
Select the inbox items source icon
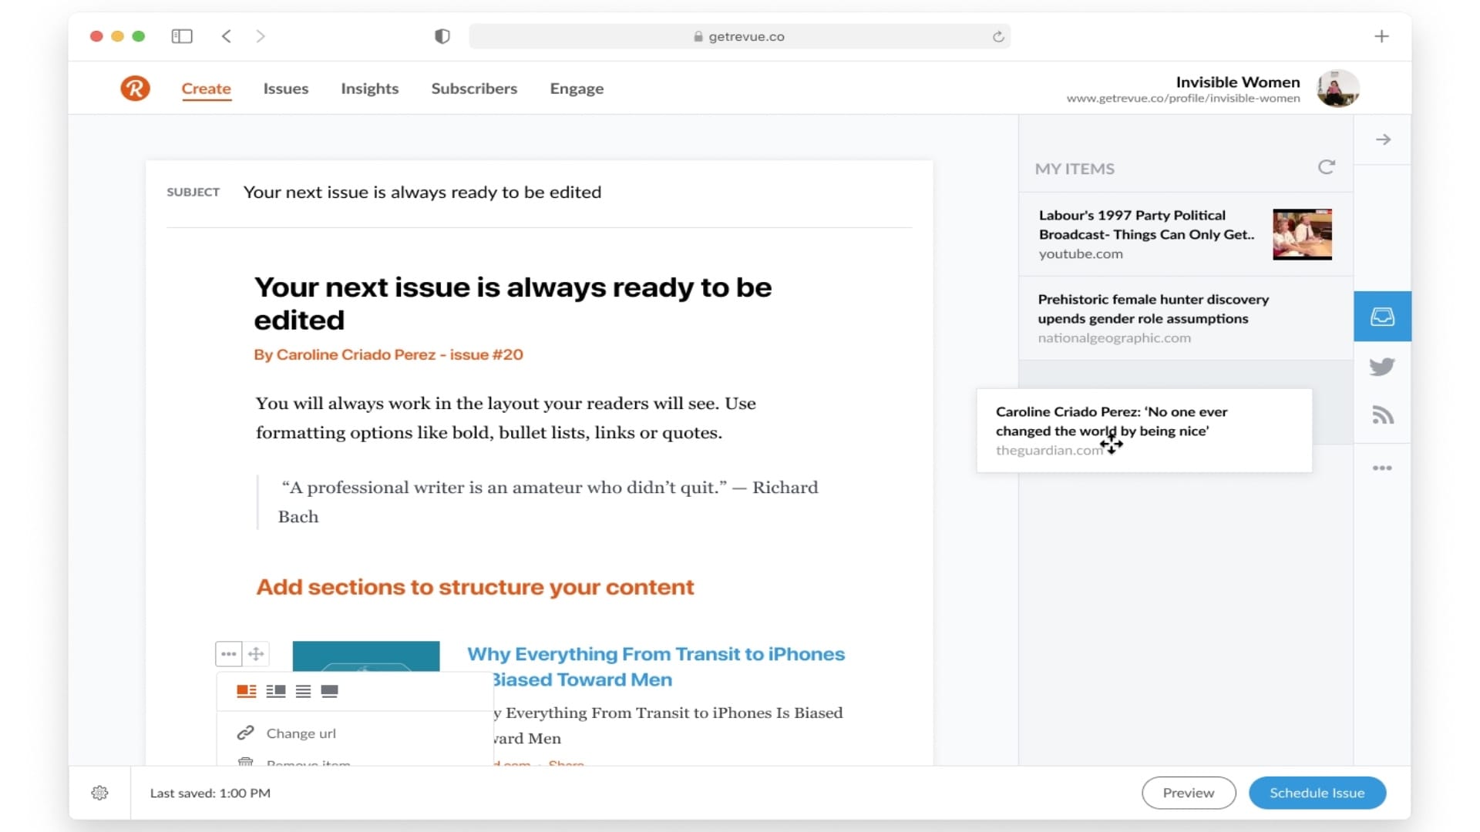coord(1382,316)
